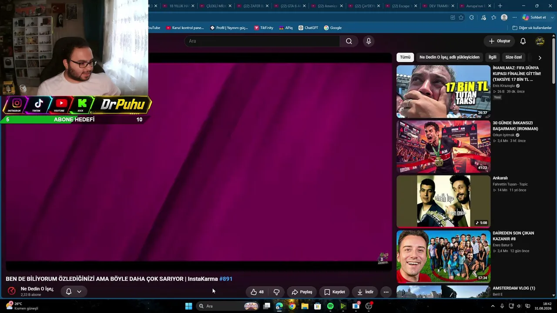Open the 17 BİN TL taxi video thumbnail

coord(443,91)
